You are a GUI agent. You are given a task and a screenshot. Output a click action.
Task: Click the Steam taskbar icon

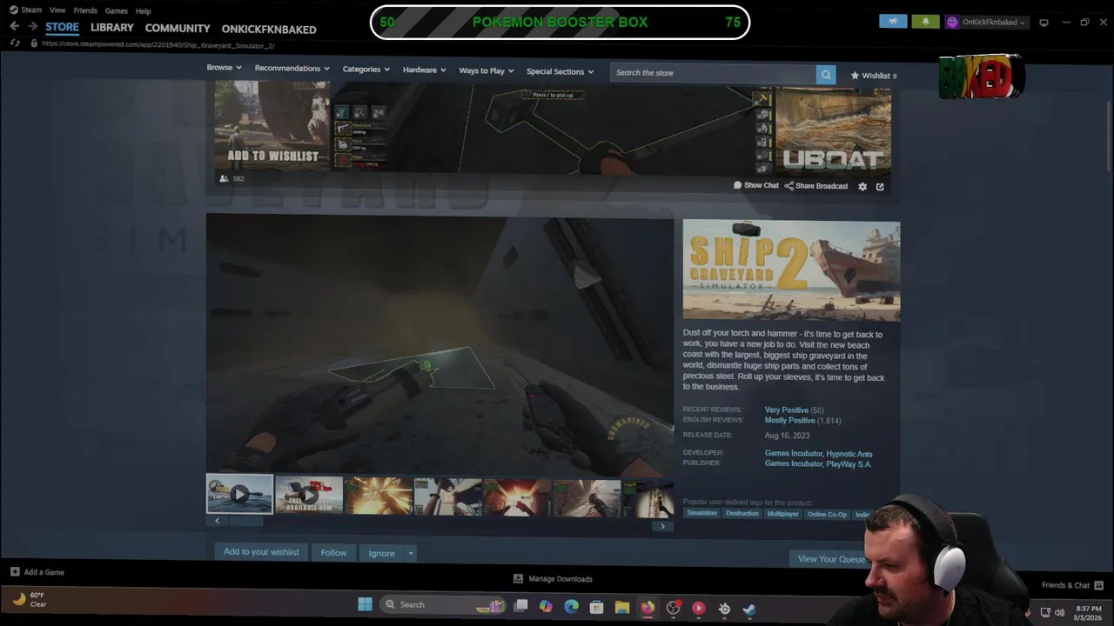[x=749, y=609]
